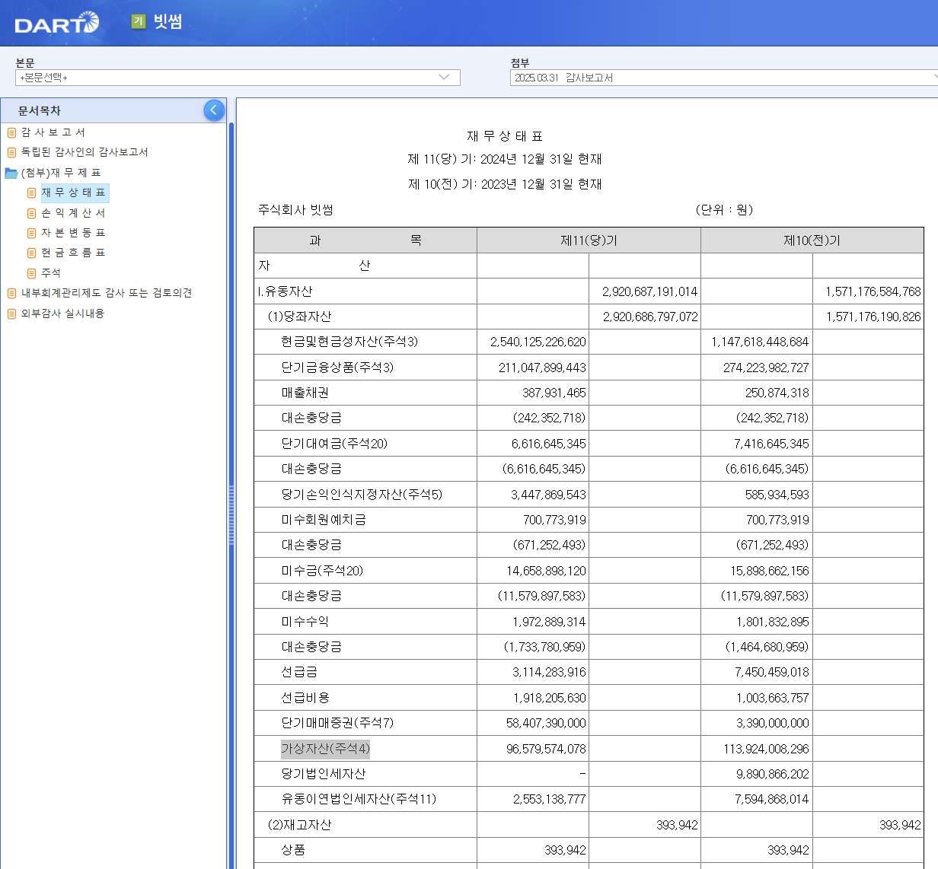Viewport: 938px width, 869px height.
Task: Select 현금흐름표 from the sidebar
Action: 72,253
